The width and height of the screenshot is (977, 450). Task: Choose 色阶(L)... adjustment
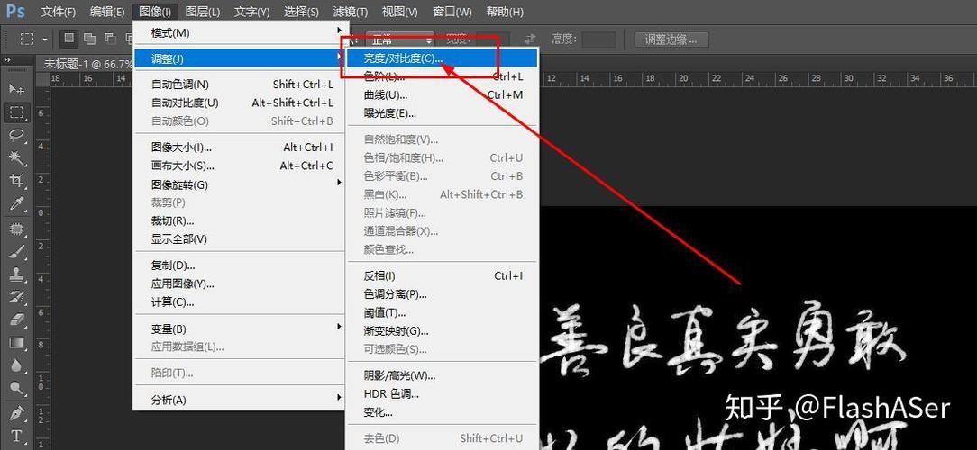point(442,77)
